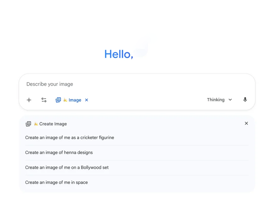Click the Create Image panel icon
Screen dimensions: 271x208
point(28,124)
